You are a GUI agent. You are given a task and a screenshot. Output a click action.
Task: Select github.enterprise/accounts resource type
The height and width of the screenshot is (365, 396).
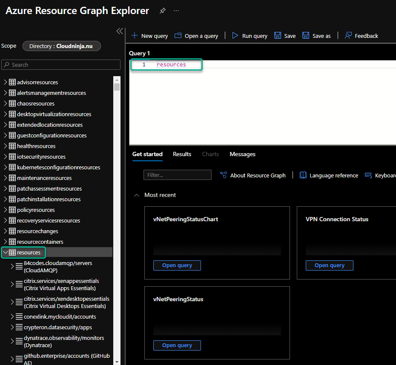coord(67,359)
